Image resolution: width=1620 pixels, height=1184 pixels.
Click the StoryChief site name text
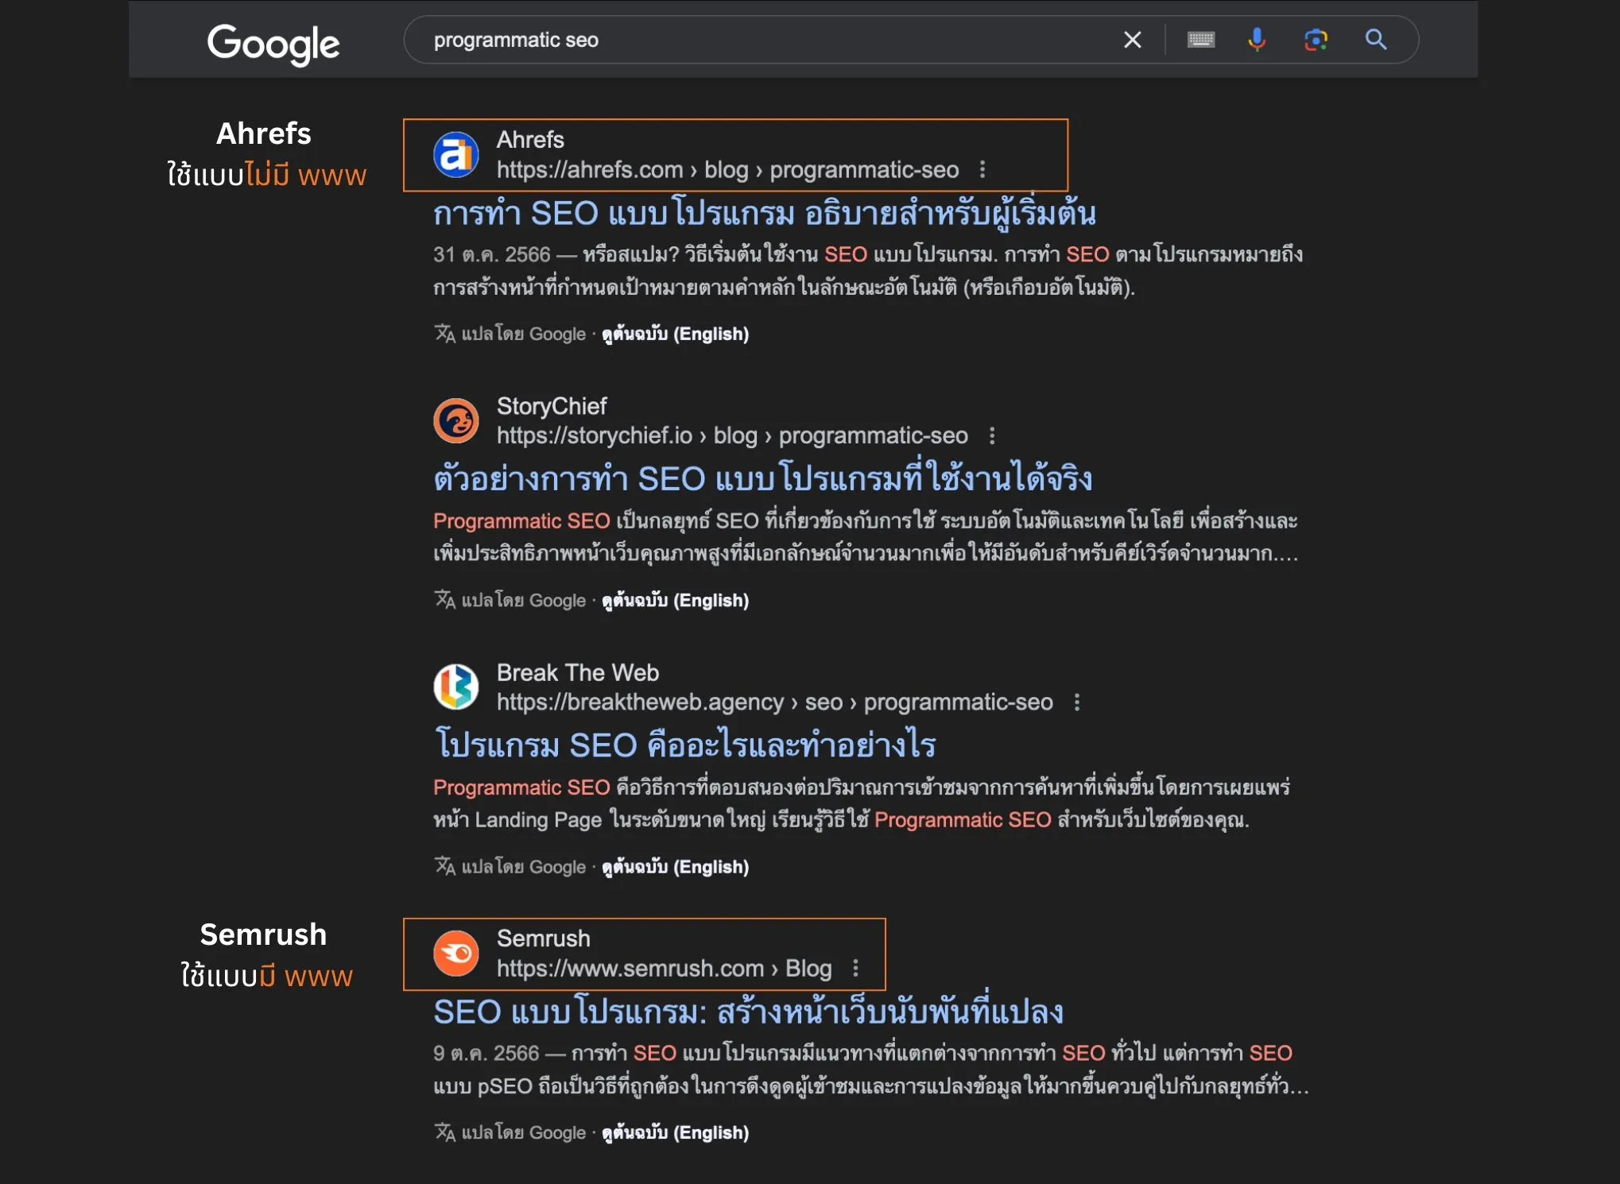552,406
